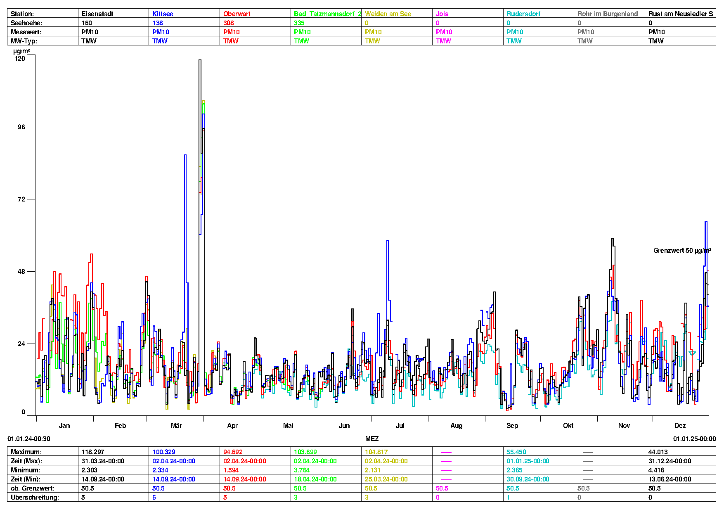Select Bad_Tatzmannsdorf_2 station header

[x=328, y=14]
